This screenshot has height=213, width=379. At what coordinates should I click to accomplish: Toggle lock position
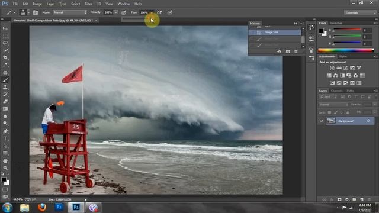pos(342,112)
